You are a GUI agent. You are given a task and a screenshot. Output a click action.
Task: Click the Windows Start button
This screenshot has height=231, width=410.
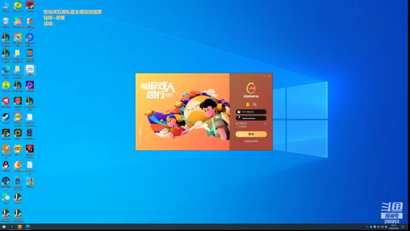coord(4,227)
